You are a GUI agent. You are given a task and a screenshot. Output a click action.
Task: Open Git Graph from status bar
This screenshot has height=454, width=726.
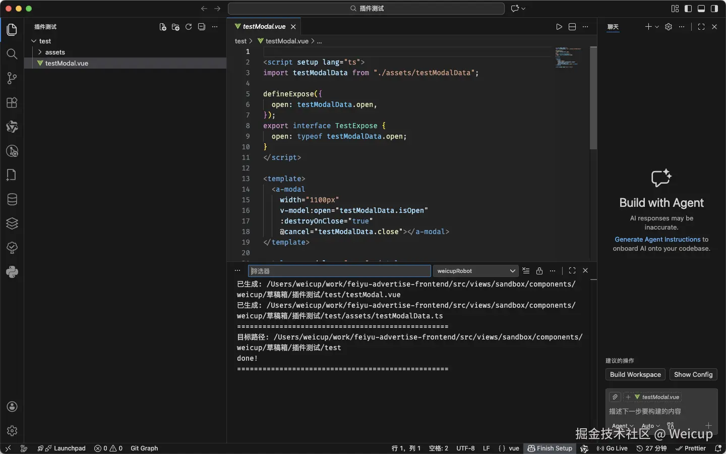click(144, 448)
